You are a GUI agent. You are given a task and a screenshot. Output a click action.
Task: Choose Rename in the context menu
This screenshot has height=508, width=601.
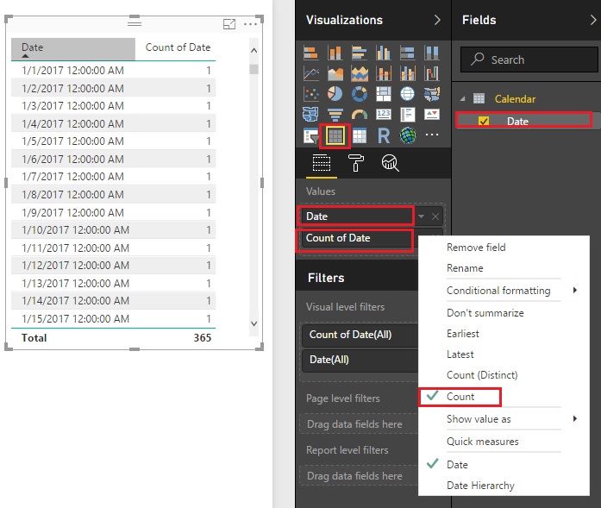point(465,268)
